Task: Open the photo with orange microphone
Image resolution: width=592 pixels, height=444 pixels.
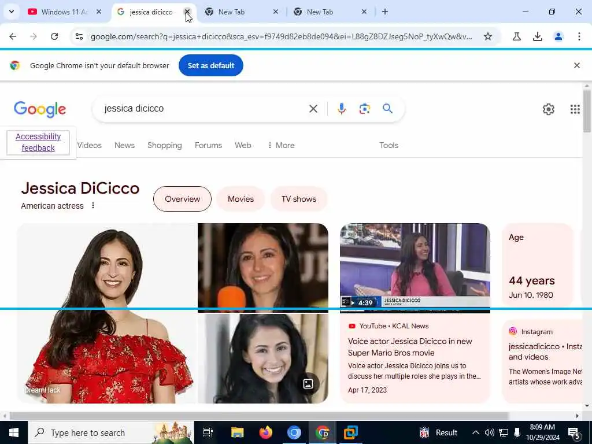Action: pyautogui.click(x=263, y=268)
